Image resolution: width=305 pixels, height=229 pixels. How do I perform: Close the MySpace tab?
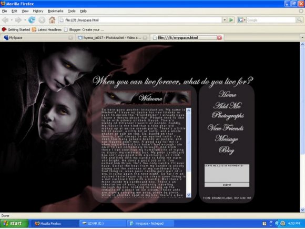70,38
